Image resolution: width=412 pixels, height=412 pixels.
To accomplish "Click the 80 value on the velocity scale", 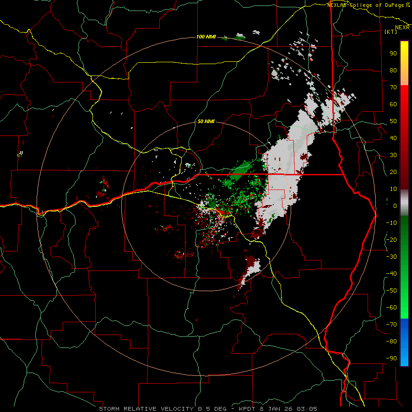I will click(393, 70).
